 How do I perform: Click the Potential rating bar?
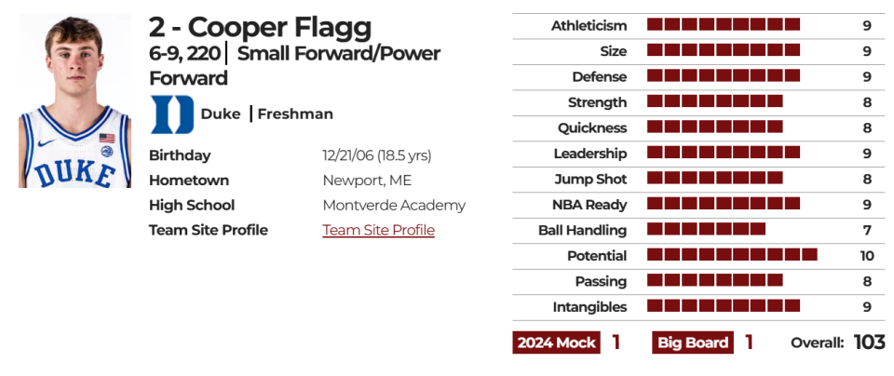(732, 255)
